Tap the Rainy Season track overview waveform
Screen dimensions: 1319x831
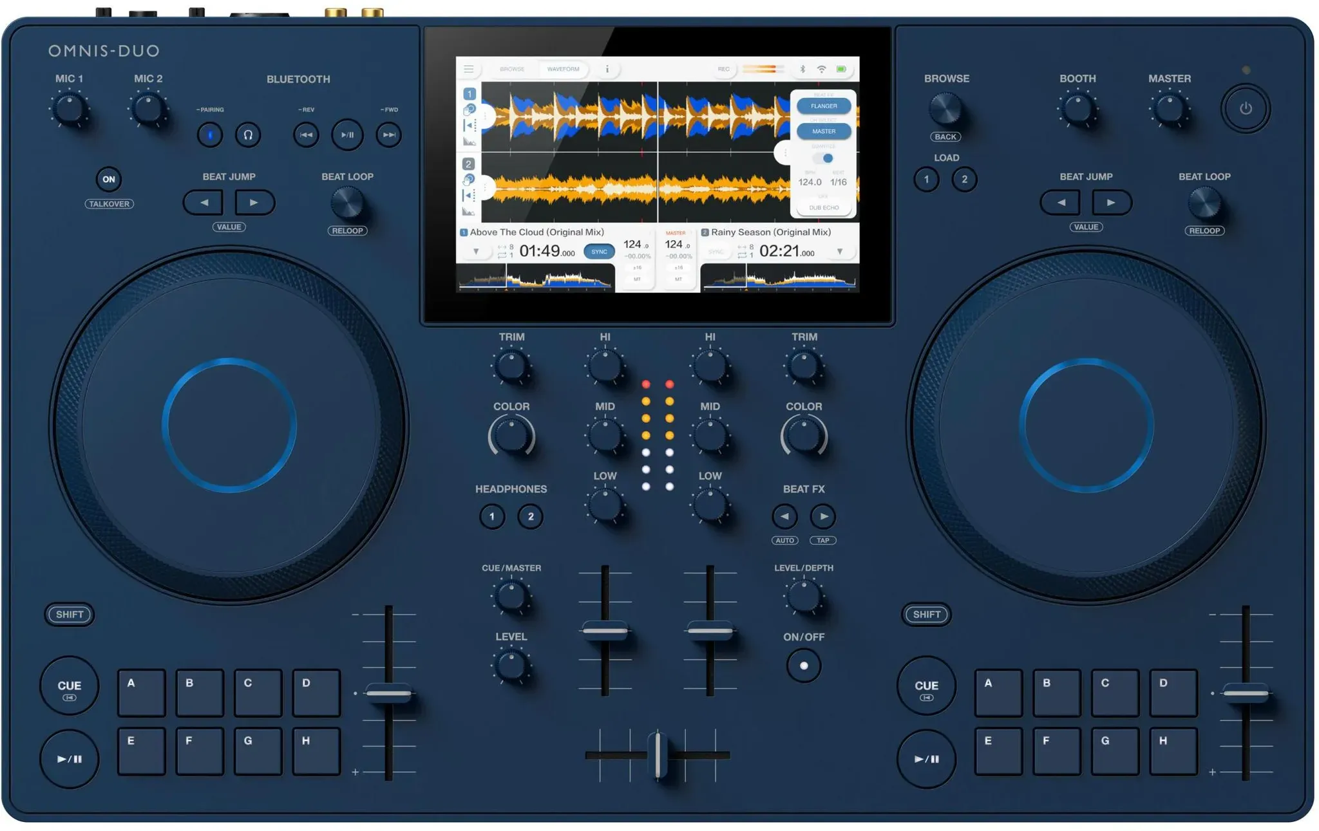point(779,279)
